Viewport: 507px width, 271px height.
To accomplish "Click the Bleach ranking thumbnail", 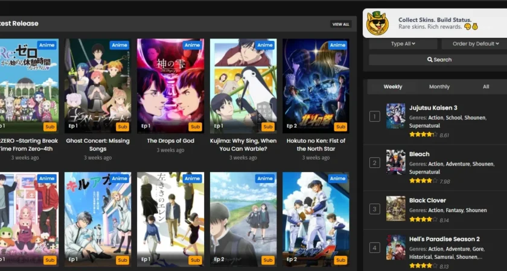I will click(396, 162).
